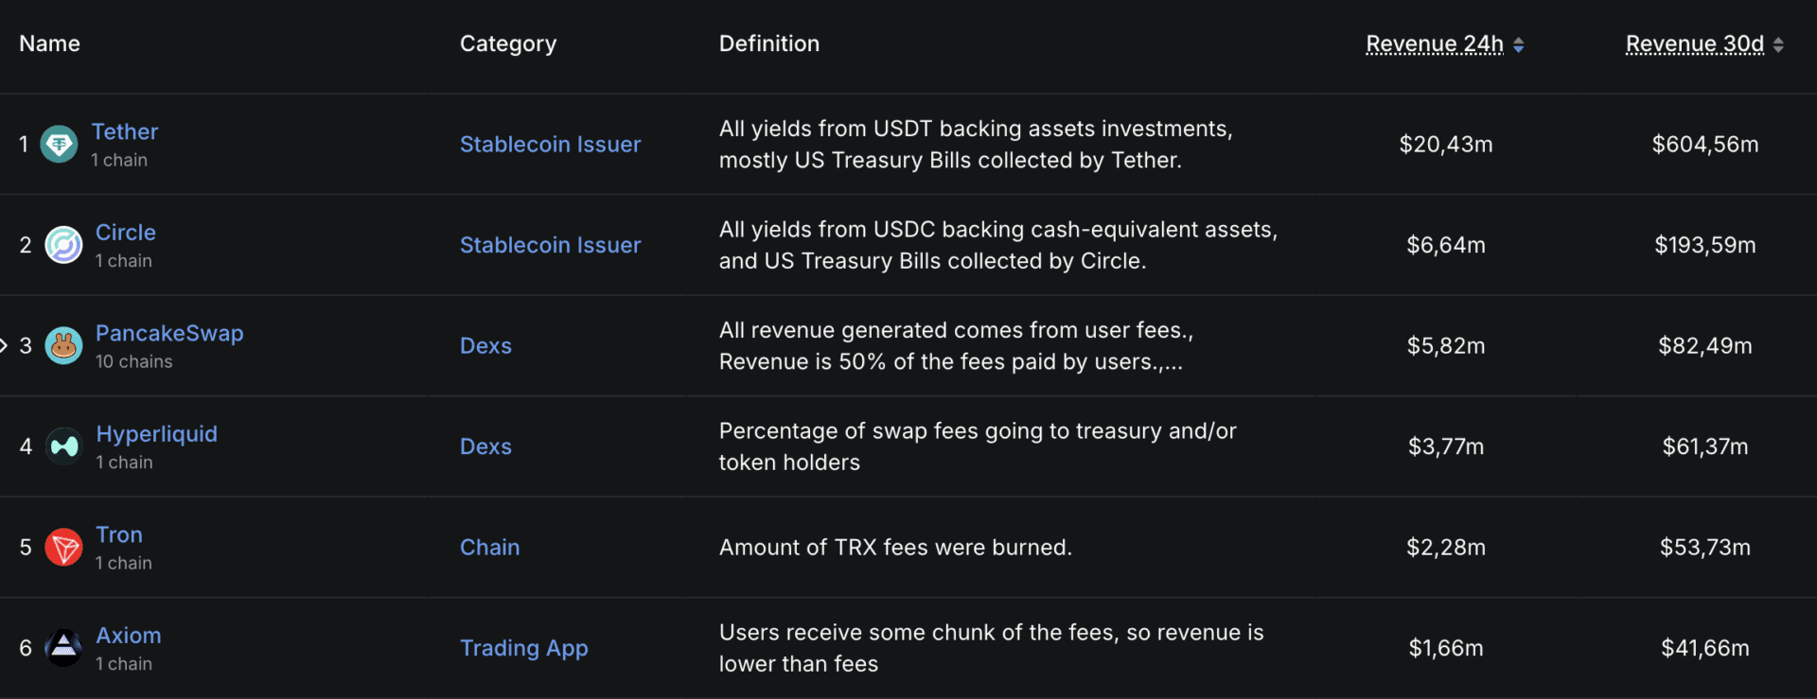Viewport: 1817px width, 699px height.
Task: Open the Hyperliquid protocol link
Action: pos(156,434)
